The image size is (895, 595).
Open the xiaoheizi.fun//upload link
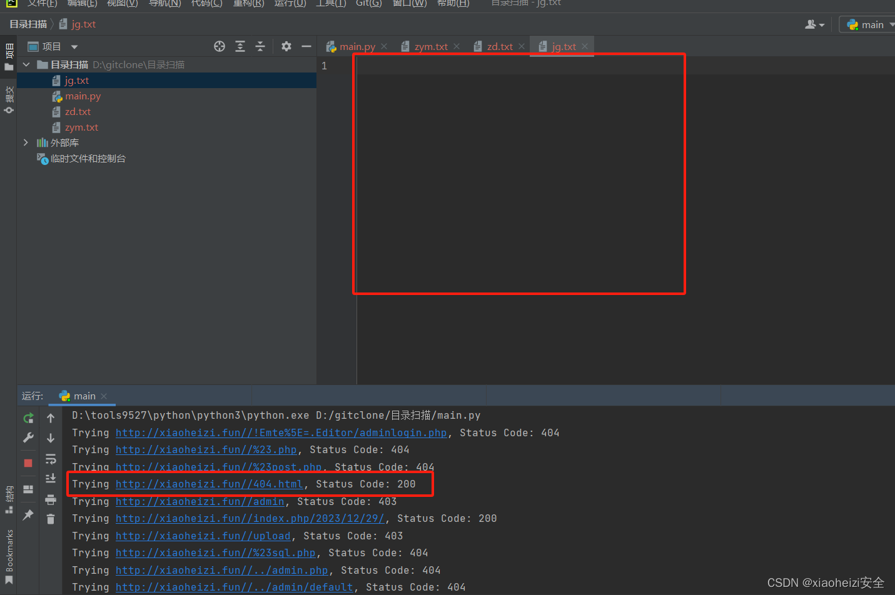coord(203,536)
